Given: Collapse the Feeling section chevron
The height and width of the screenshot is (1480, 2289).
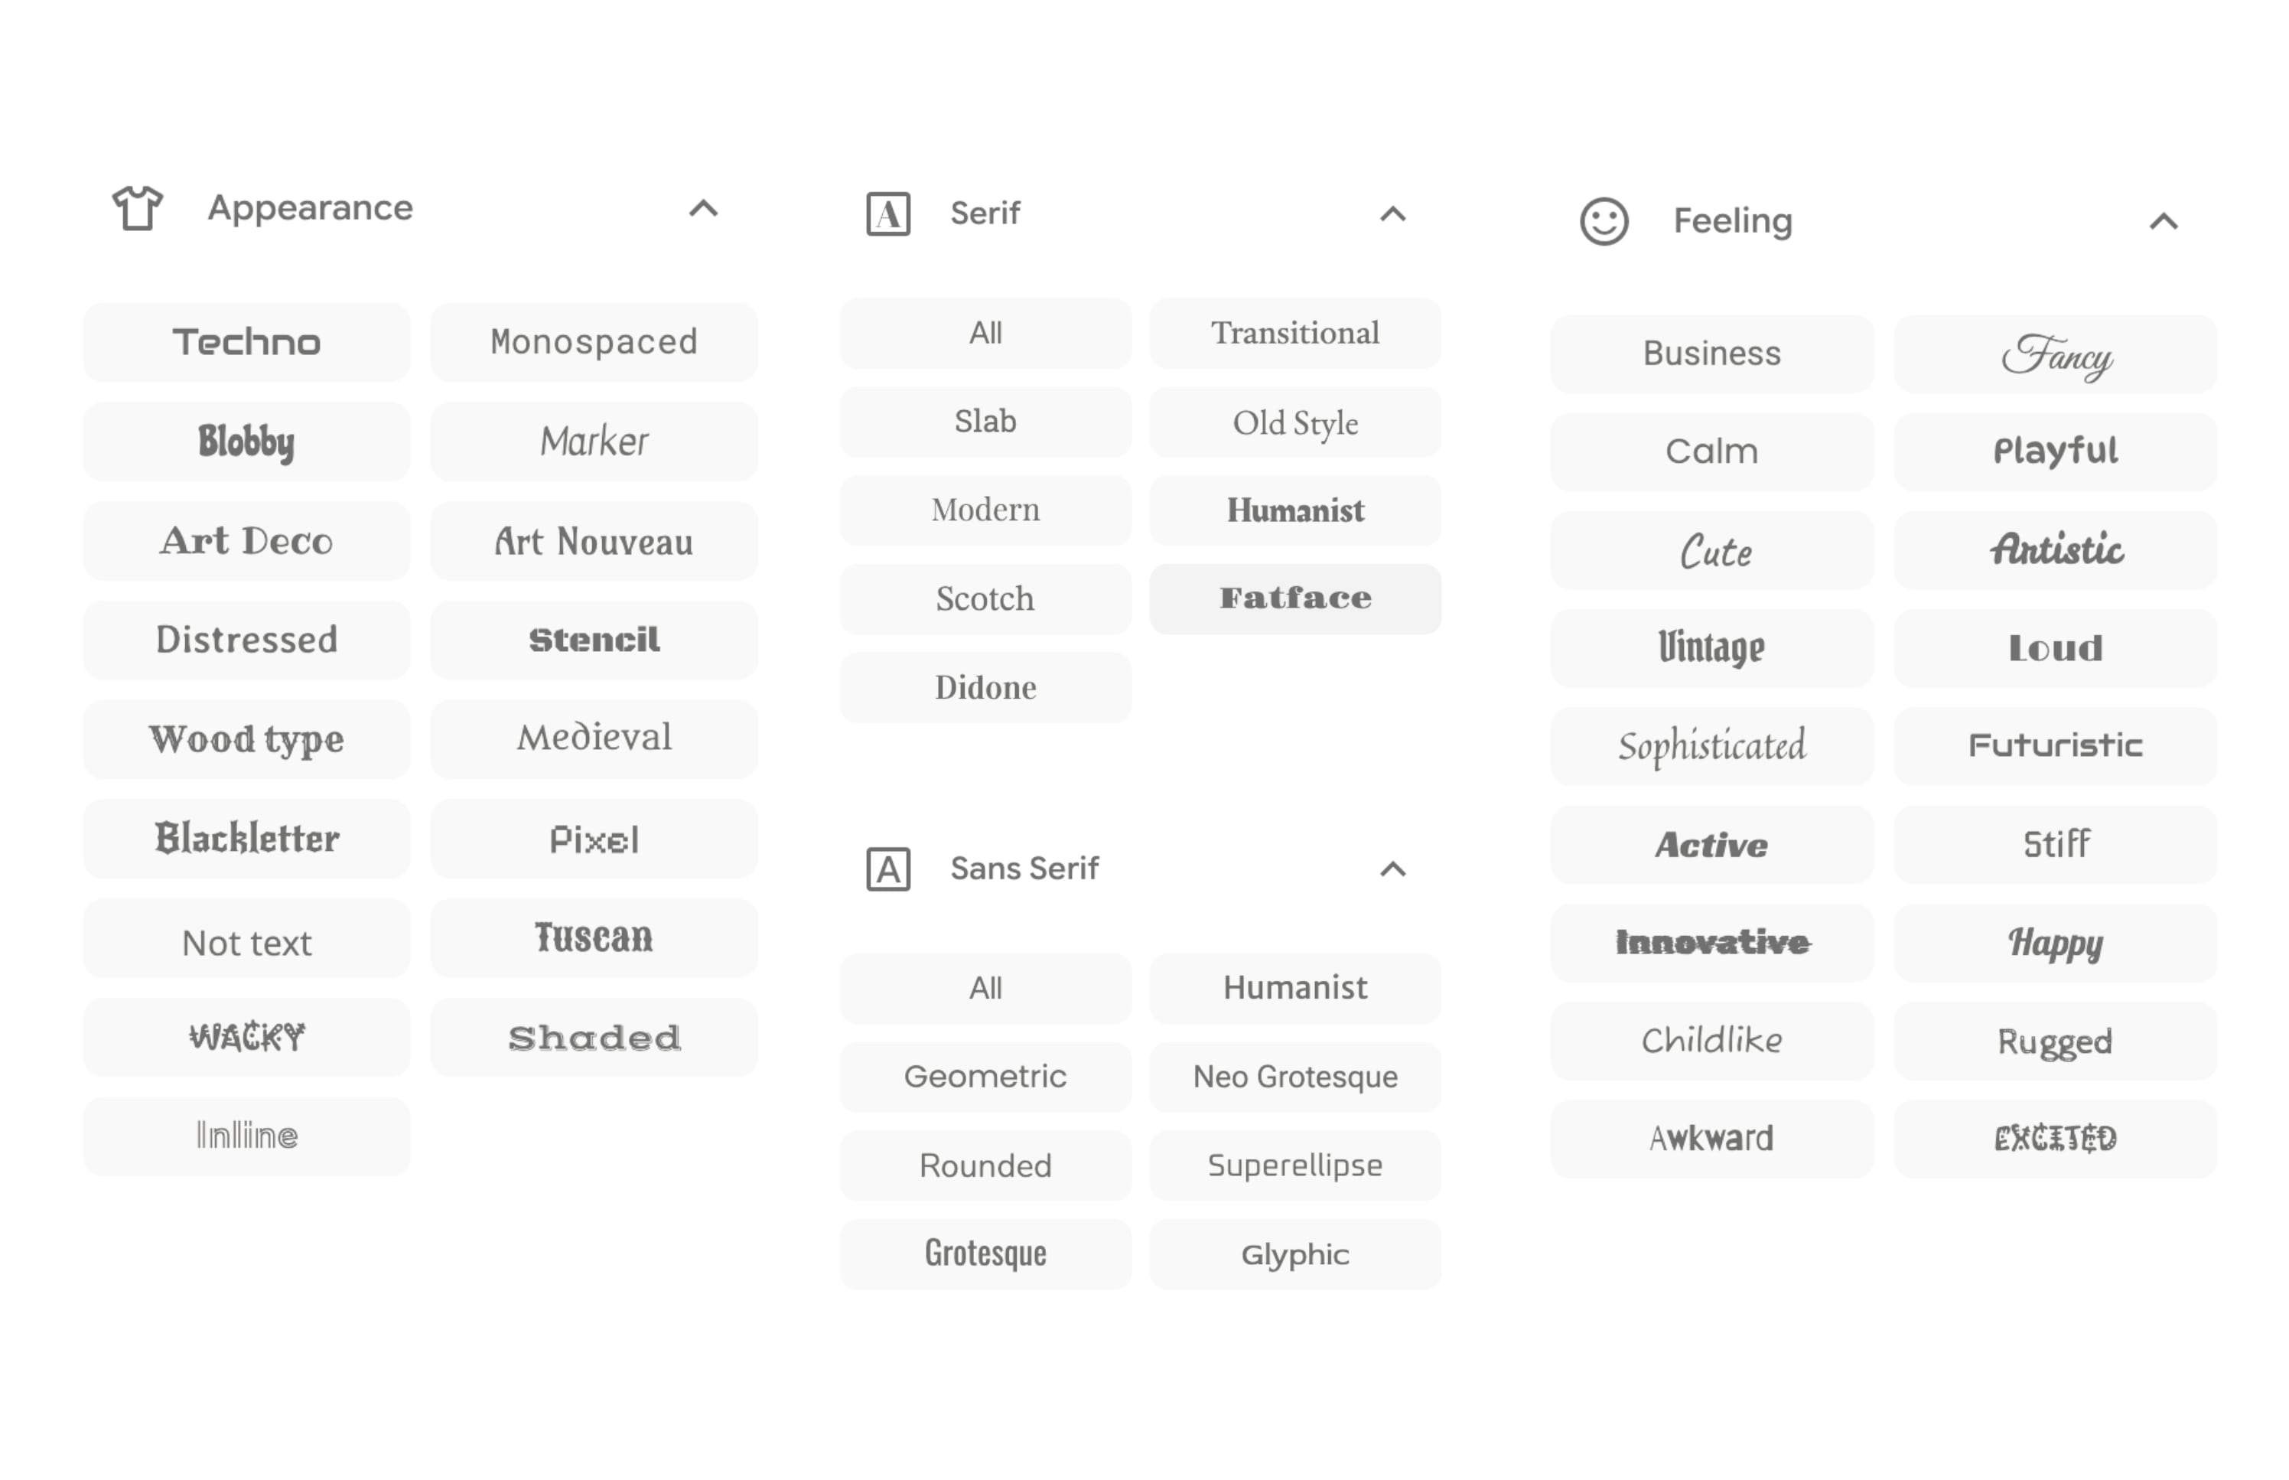Looking at the screenshot, I should (2162, 221).
